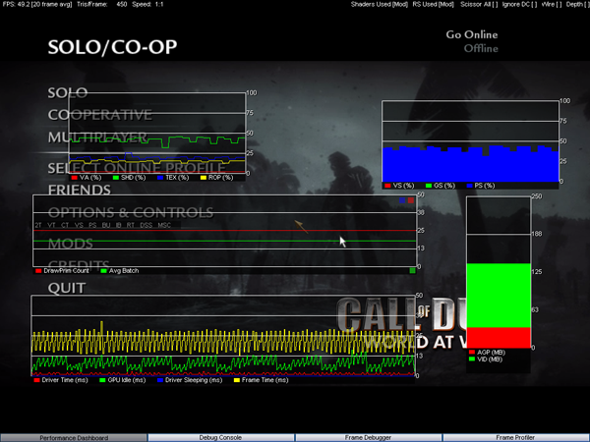Enable the Ignore DC option
Image resolution: width=590 pixels, height=442 pixels.
tap(519, 5)
